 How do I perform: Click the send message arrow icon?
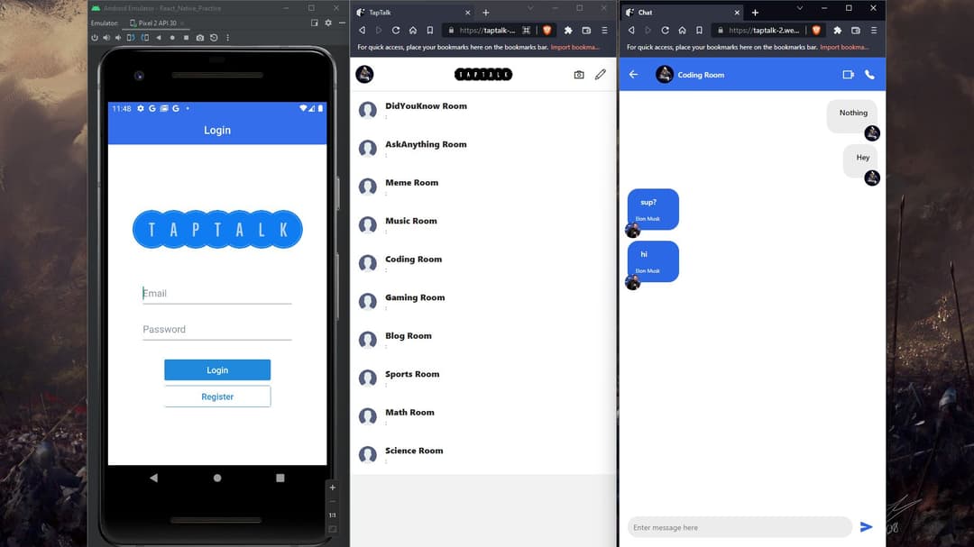pyautogui.click(x=866, y=527)
